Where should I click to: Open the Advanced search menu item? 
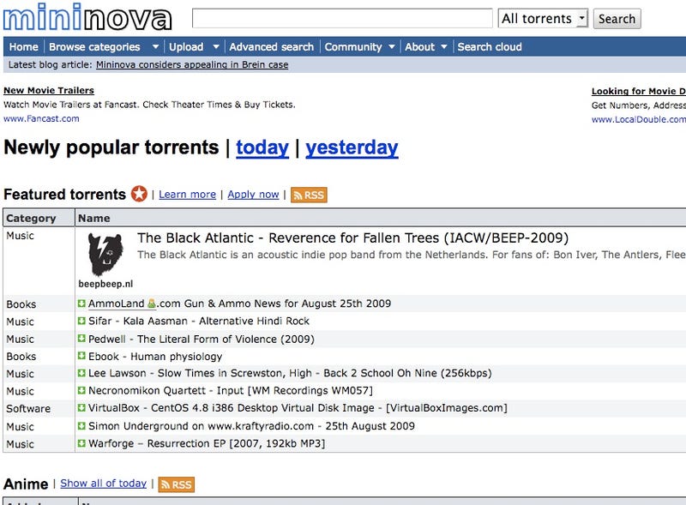(271, 47)
